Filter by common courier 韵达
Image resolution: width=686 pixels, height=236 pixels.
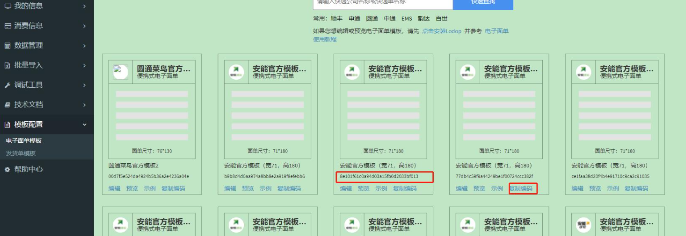pyautogui.click(x=424, y=19)
